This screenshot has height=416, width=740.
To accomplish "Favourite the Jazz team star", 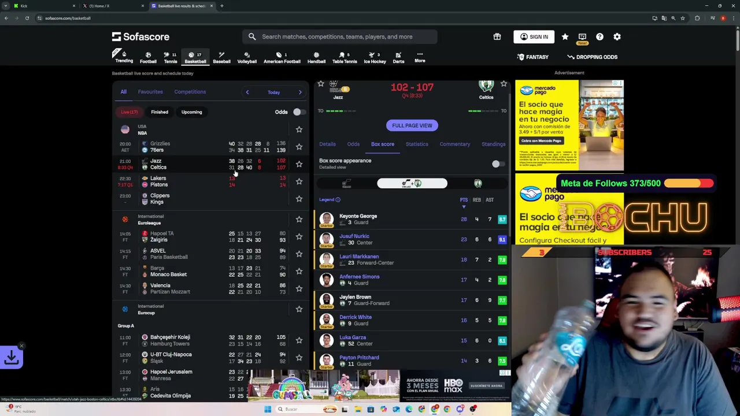I will tap(321, 84).
